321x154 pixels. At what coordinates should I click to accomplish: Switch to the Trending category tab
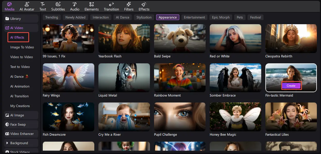pyautogui.click(x=52, y=17)
